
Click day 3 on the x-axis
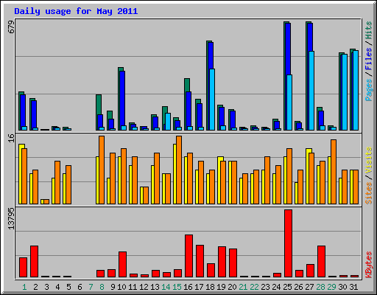[x=46, y=287]
